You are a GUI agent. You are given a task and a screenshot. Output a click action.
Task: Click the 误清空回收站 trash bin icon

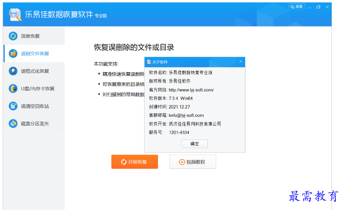point(13,106)
